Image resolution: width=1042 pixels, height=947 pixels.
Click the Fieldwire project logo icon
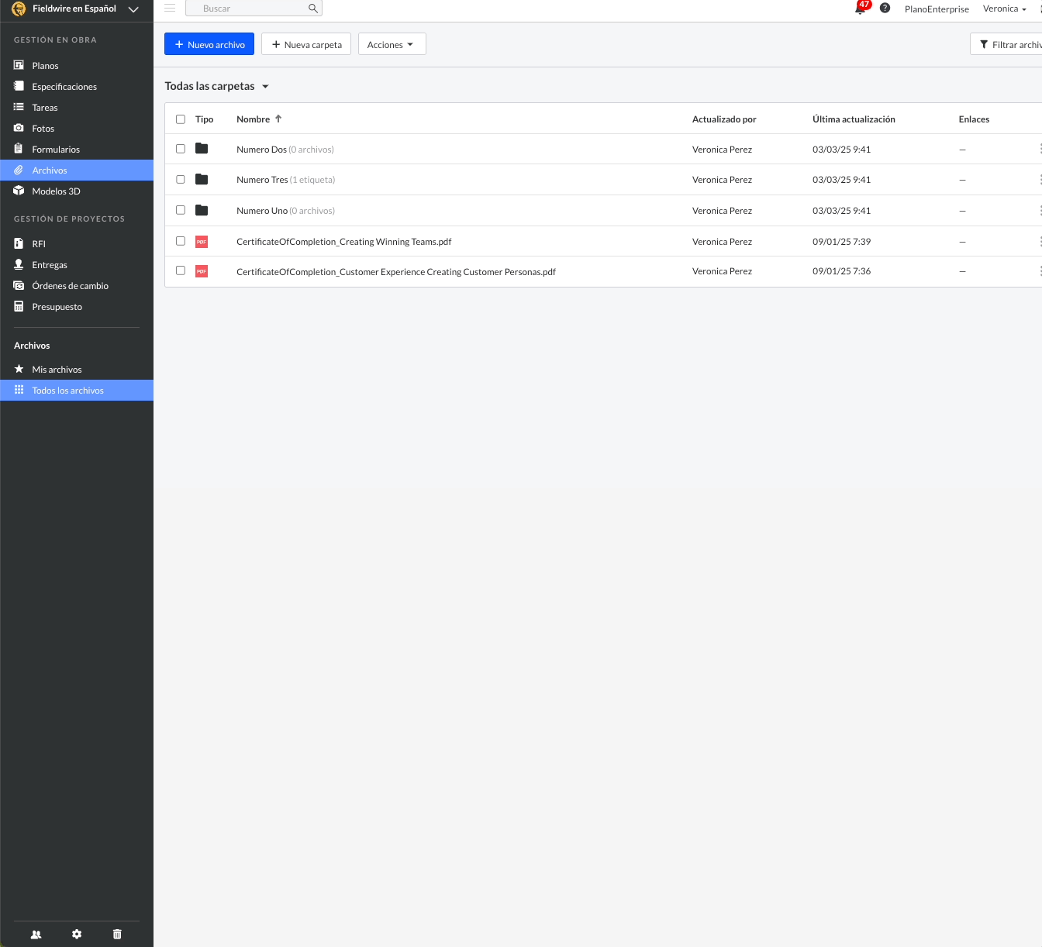19,9
